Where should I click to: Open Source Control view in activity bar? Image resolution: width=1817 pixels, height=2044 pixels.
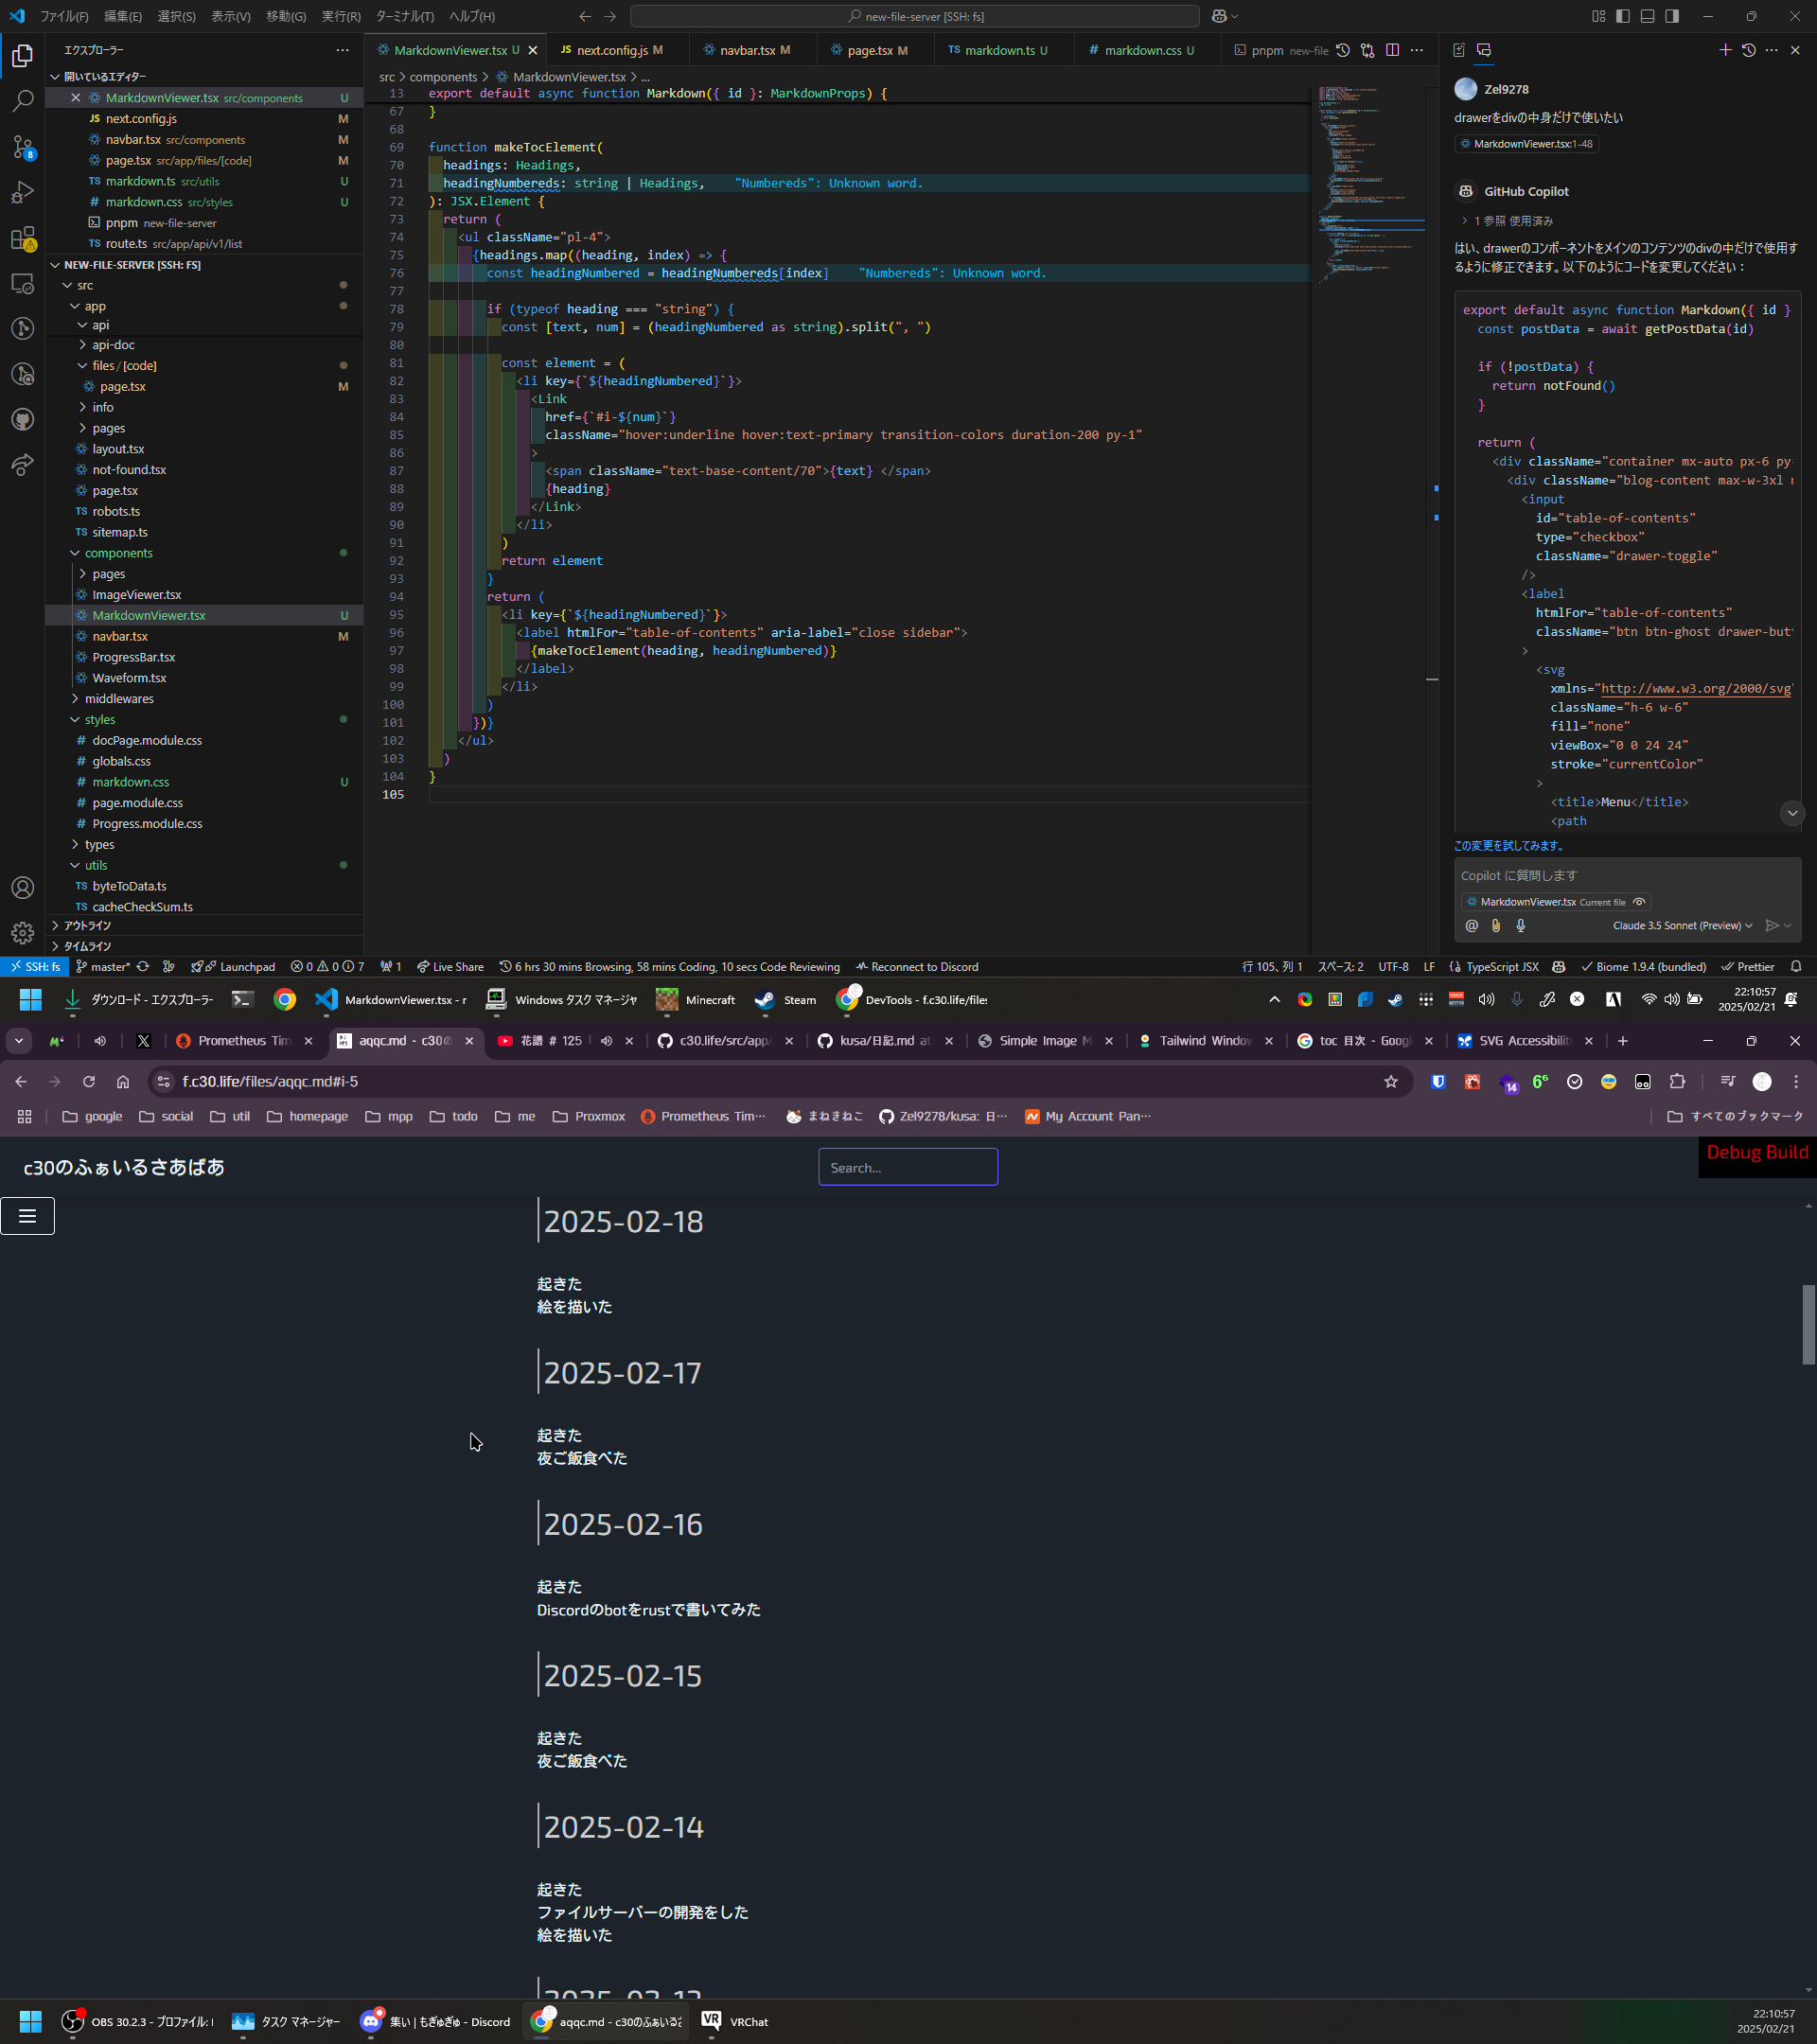[22, 147]
